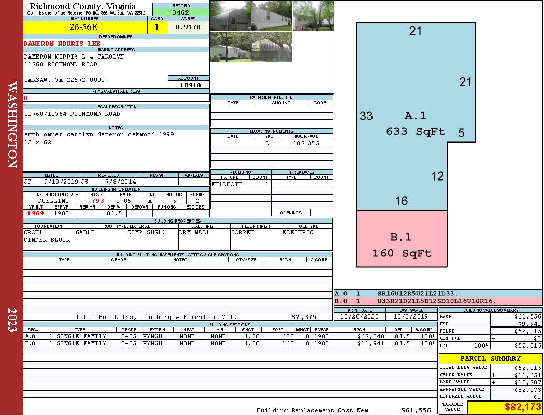Click the year built 1969 field
The image size is (544, 415).
click(36, 213)
